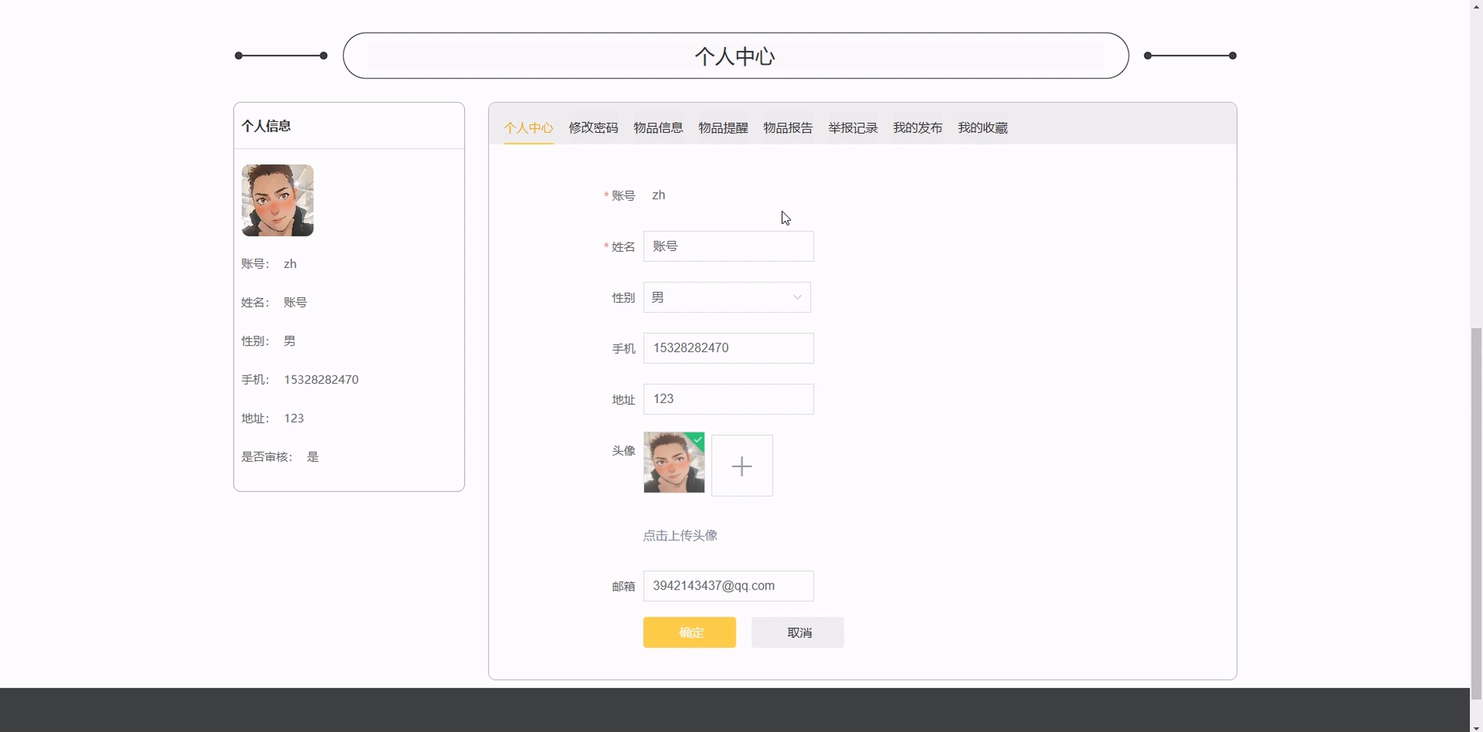Click the green checkmark on uploaded avatar

click(x=698, y=439)
